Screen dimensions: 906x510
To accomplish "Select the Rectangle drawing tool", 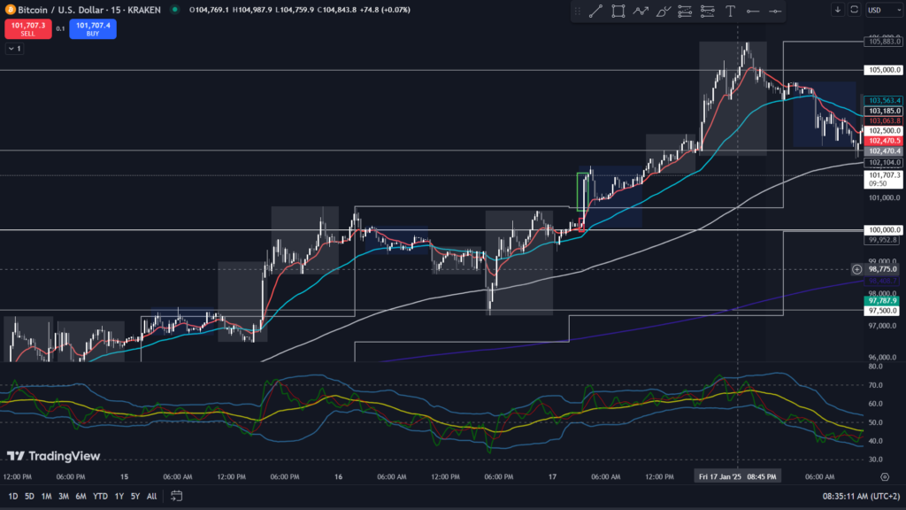I will 618,12.
